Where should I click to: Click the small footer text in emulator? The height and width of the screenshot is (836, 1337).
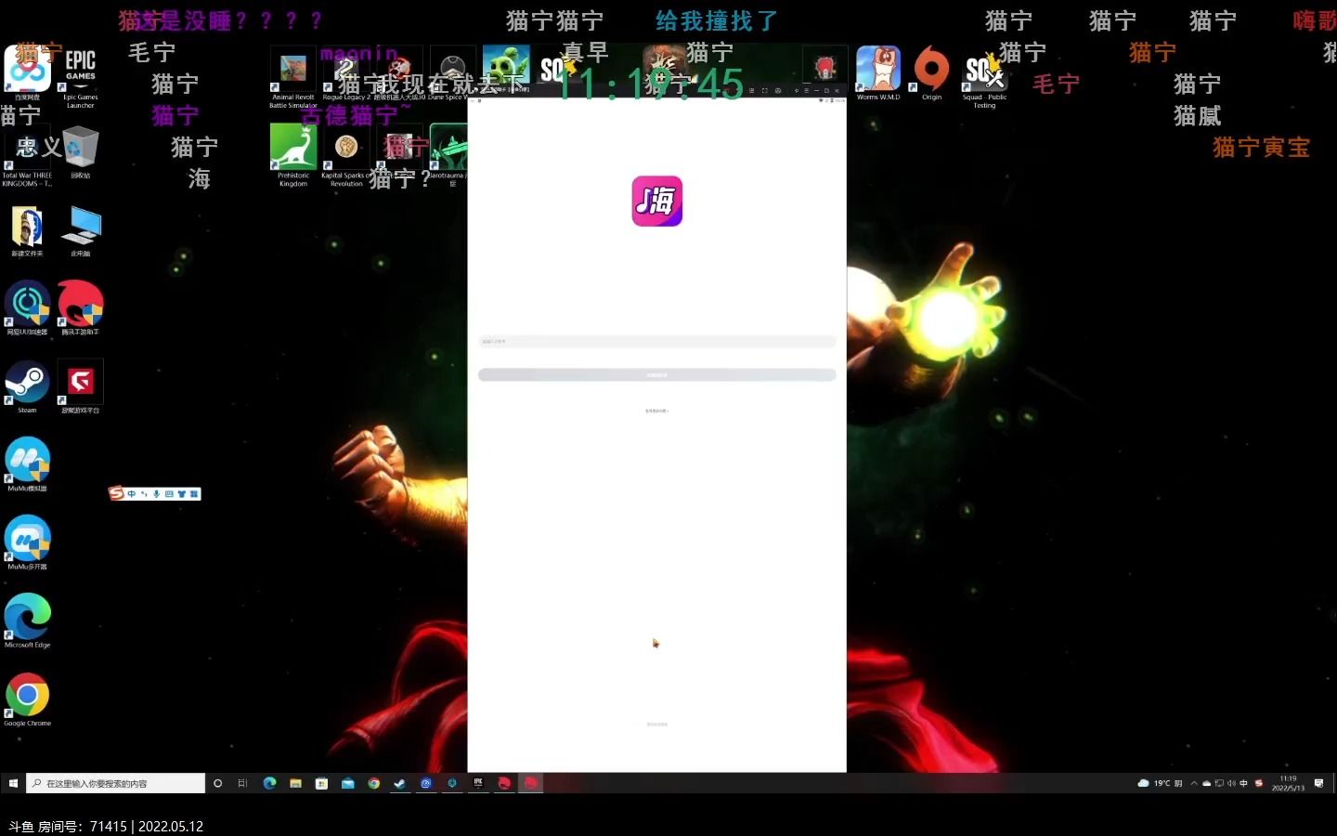[656, 725]
